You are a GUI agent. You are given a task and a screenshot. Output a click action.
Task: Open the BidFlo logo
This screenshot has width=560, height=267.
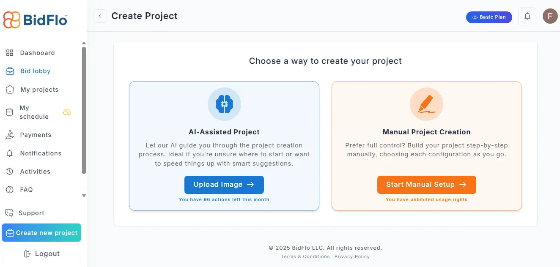coord(35,19)
